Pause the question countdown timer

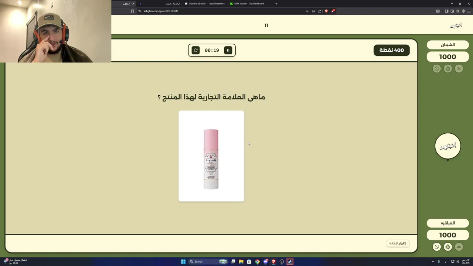tap(228, 50)
